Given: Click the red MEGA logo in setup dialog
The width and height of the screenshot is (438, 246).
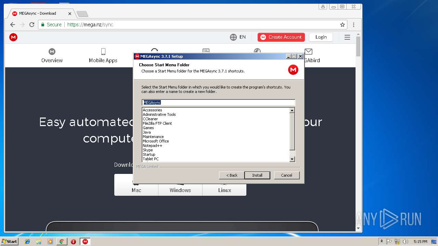Looking at the screenshot, I should coord(293,70).
